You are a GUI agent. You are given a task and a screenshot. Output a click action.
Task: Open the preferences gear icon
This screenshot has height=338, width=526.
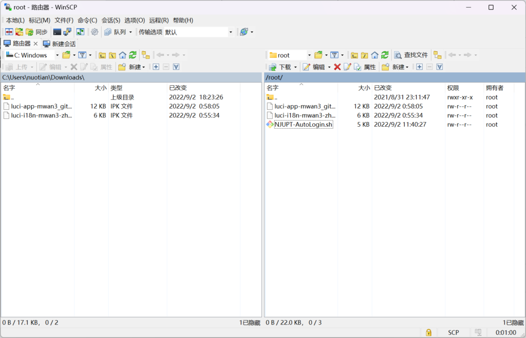pyautogui.click(x=95, y=32)
